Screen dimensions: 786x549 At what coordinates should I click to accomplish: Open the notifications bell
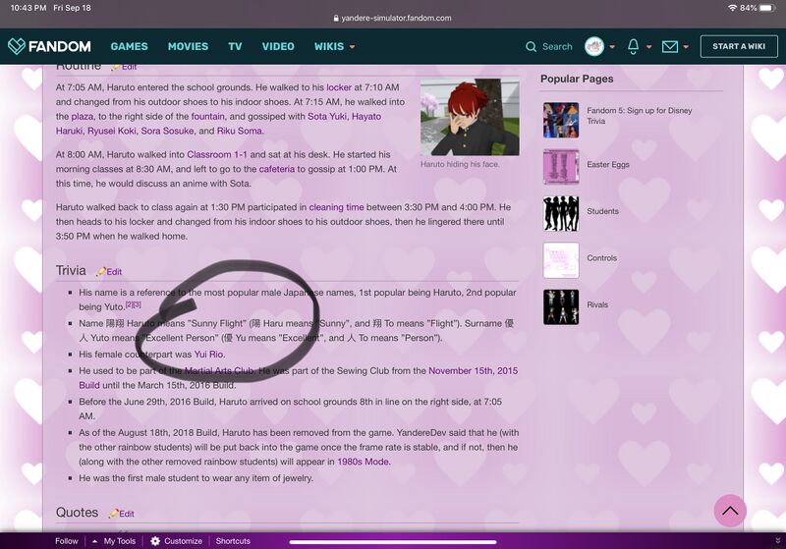pos(634,46)
